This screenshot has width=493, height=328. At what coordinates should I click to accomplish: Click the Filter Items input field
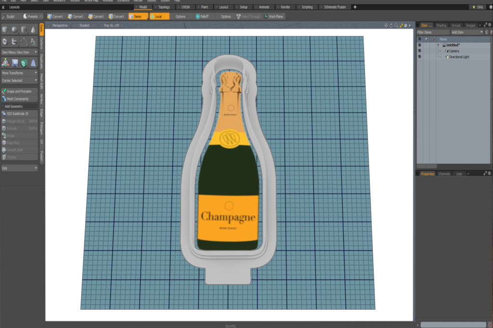(x=432, y=32)
